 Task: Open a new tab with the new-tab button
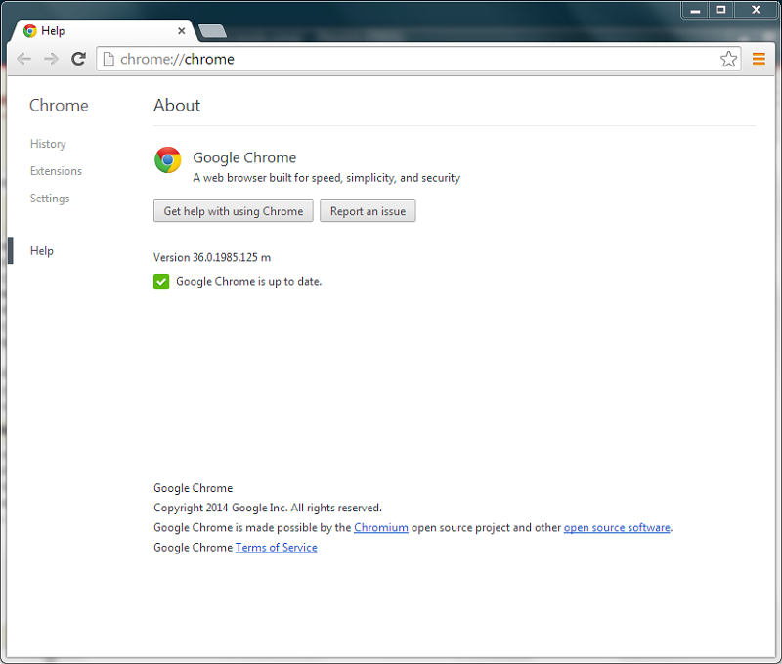coord(212,31)
